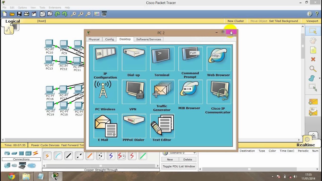This screenshot has width=322, height=181.
Task: Click the Undo green arrow
Action: point(57,14)
